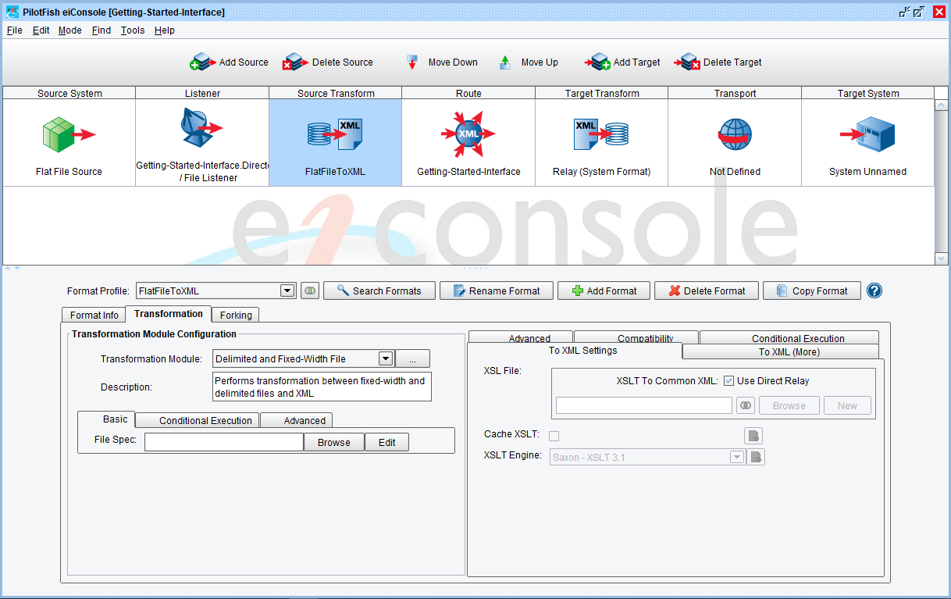Click the Copy Format button
The width and height of the screenshot is (951, 599).
[811, 291]
